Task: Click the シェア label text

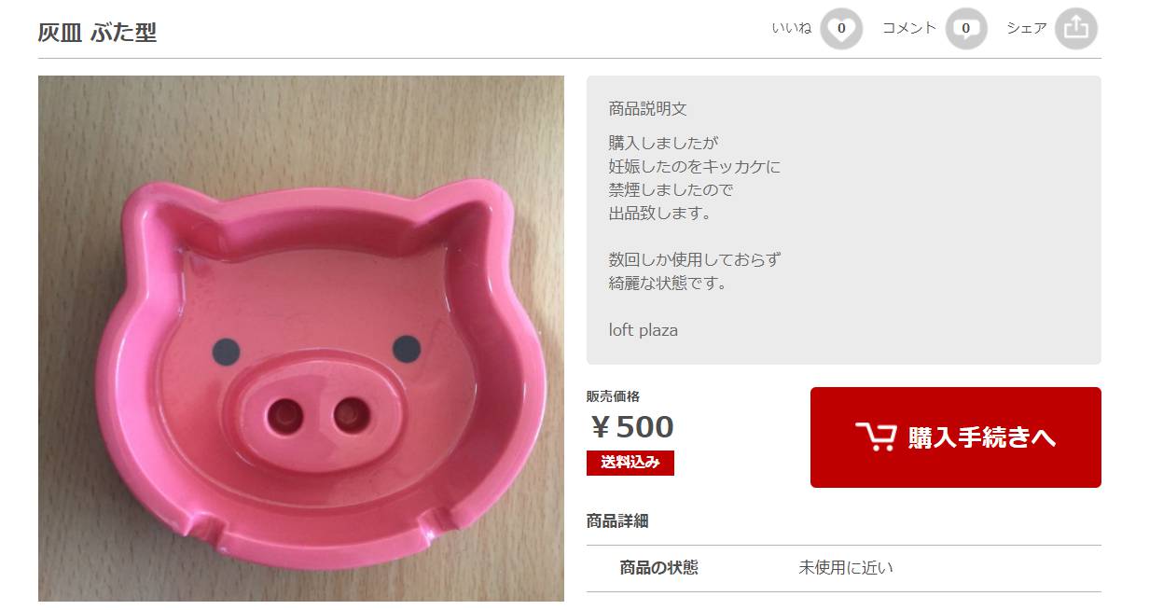Action: pos(1027,29)
